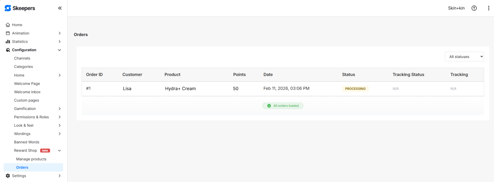Click the Home house icon in sidebar

[8, 25]
